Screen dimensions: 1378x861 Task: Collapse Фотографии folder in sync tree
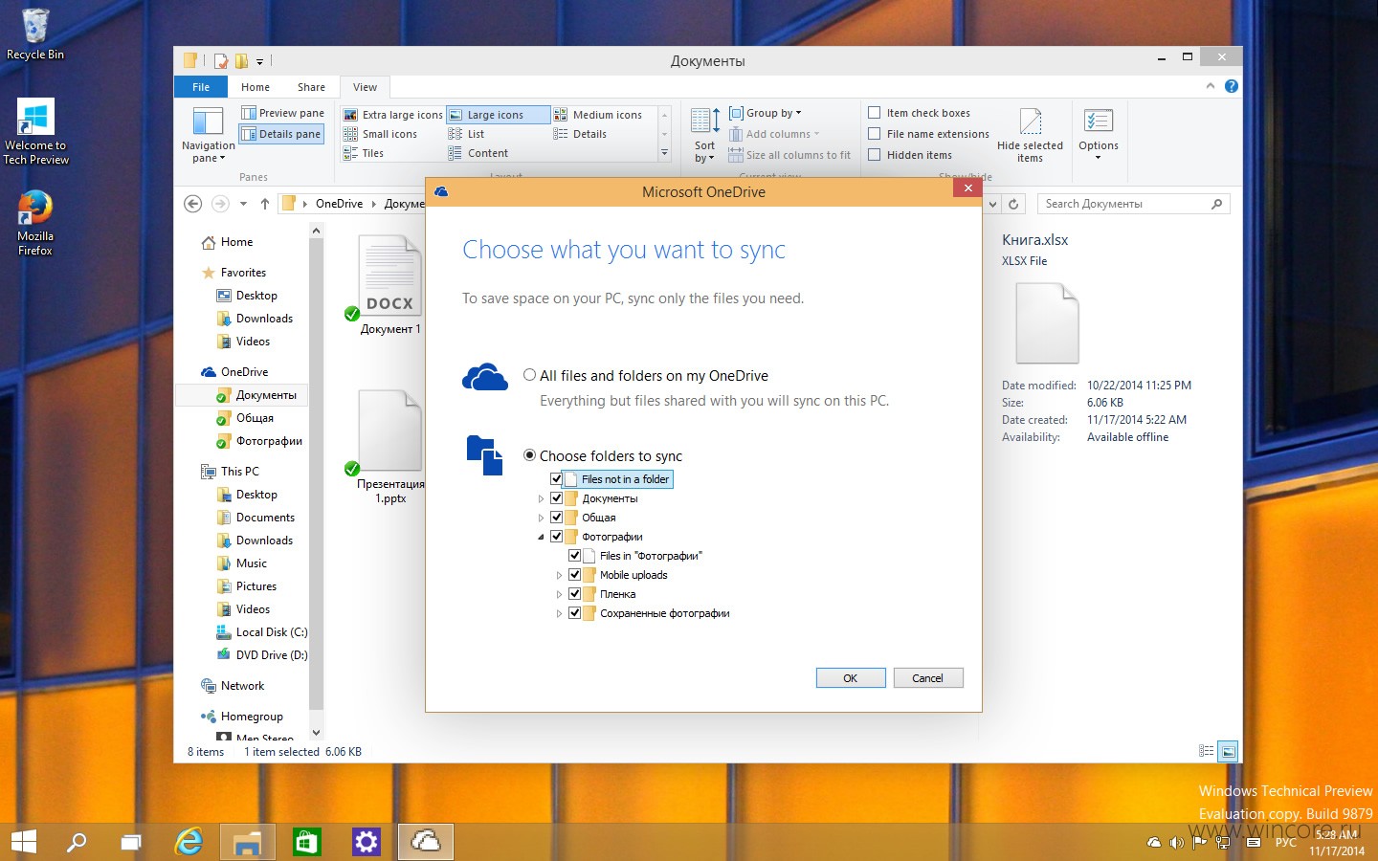(541, 537)
